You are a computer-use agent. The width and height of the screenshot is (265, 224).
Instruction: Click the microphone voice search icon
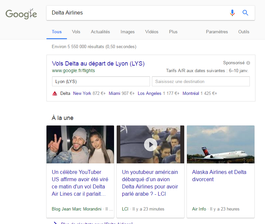232,13
